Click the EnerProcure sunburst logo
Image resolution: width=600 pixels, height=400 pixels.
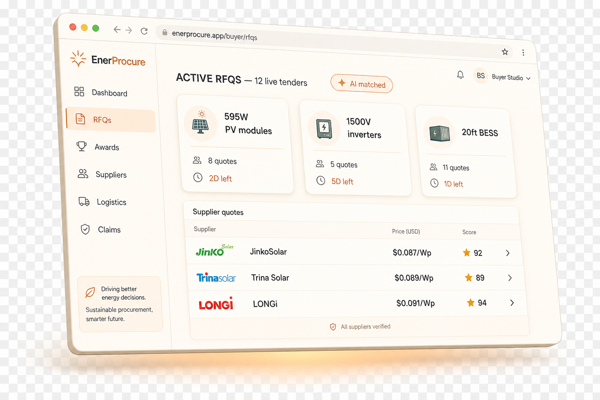click(78, 59)
